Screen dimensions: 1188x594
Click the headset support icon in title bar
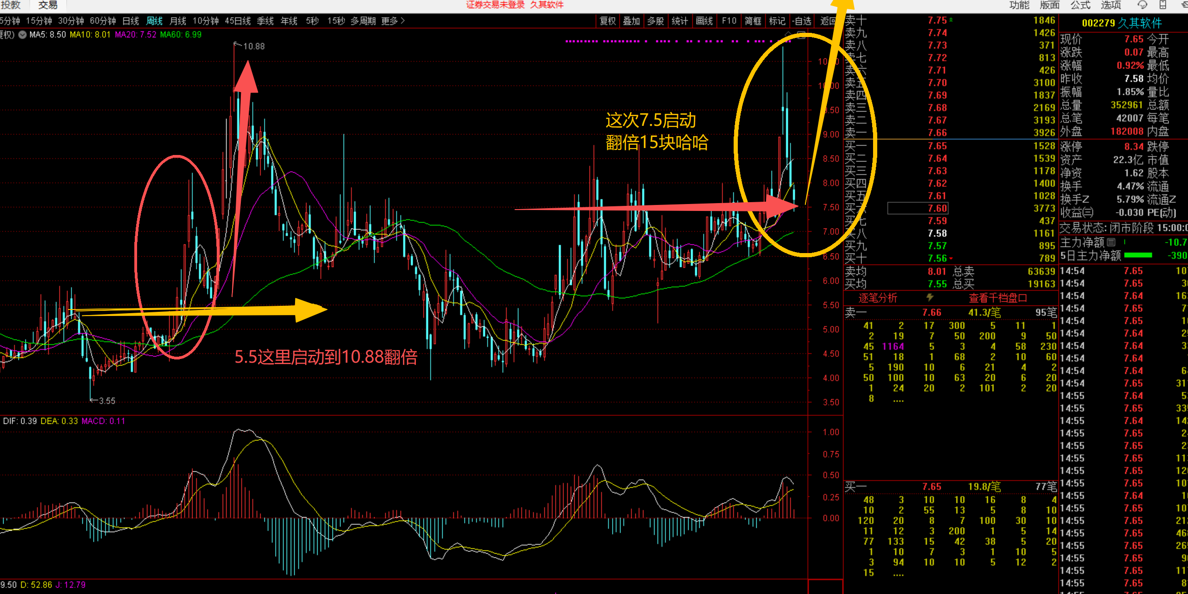(x=1142, y=5)
